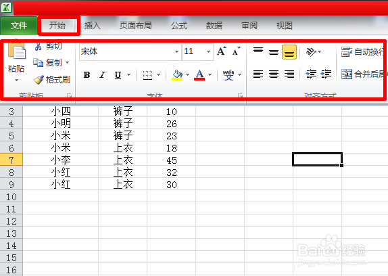Select row 7 header
This screenshot has height=276, width=388.
(11, 160)
